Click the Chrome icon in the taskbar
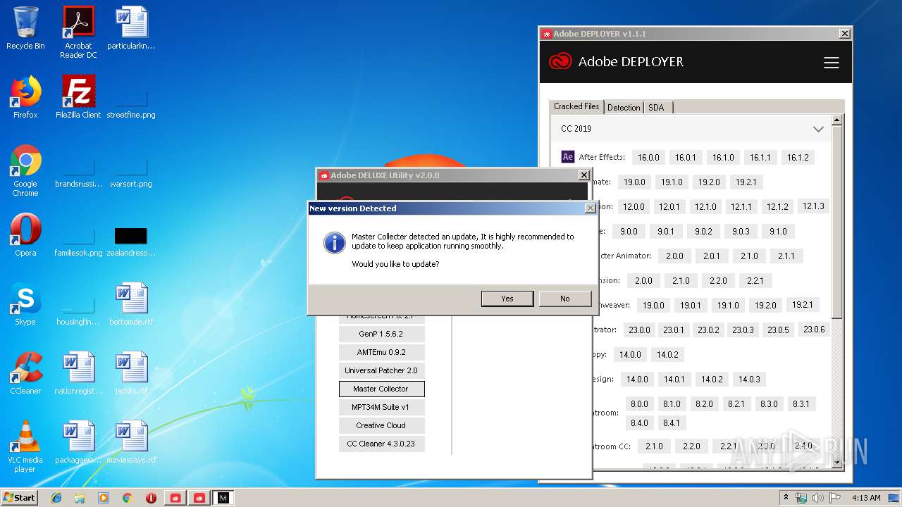This screenshot has height=507, width=902. pyautogui.click(x=127, y=498)
